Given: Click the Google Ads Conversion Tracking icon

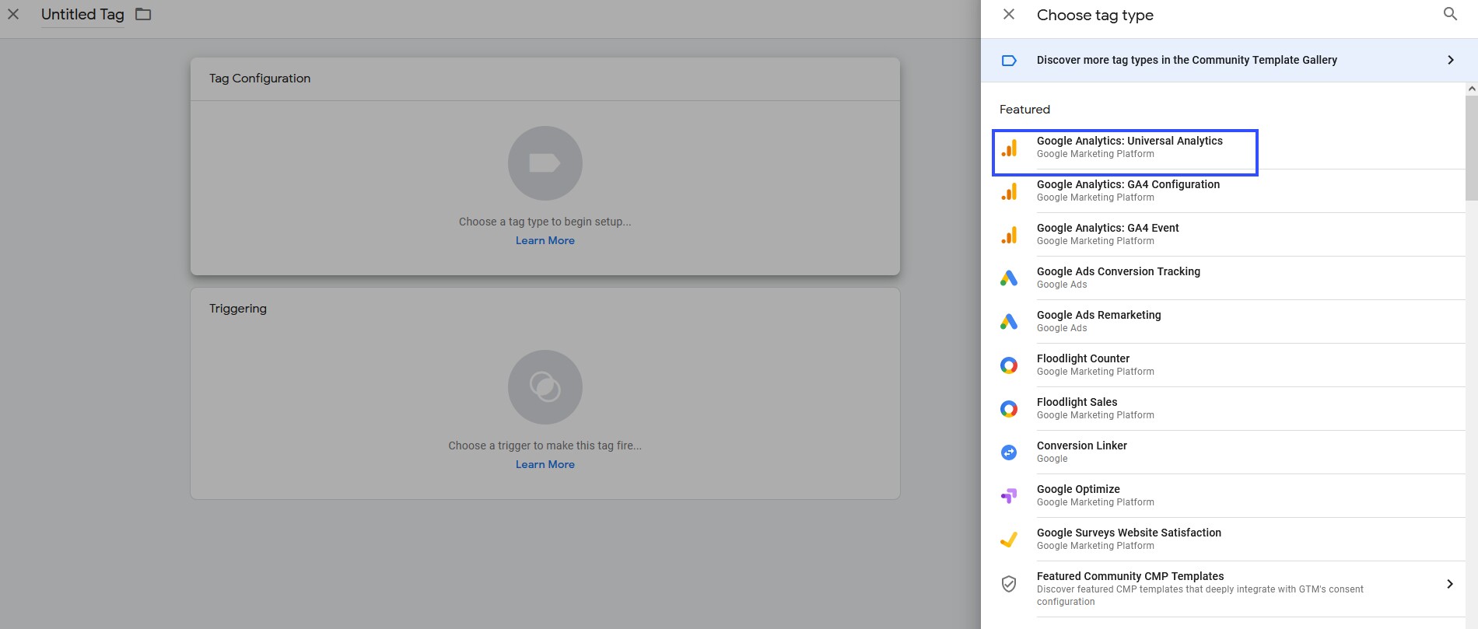Looking at the screenshot, I should coord(1009,278).
